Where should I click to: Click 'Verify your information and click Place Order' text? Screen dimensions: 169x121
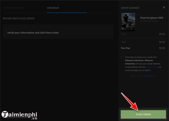pos(33,33)
